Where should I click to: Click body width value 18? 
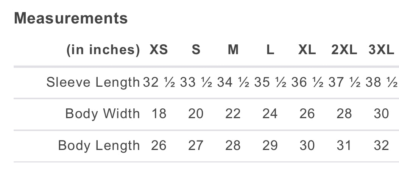tap(159, 114)
